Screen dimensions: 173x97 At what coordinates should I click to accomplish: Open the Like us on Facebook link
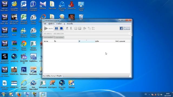pyautogui.click(x=125, y=28)
